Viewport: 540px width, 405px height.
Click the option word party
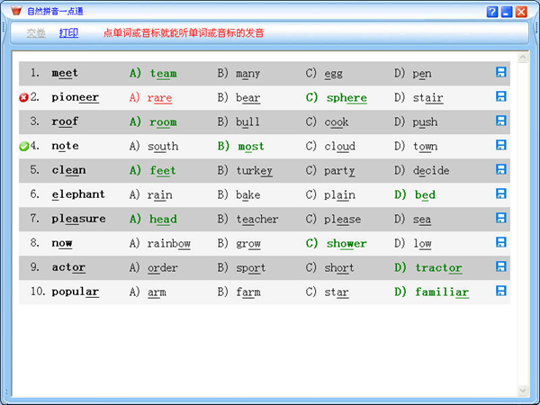339,171
